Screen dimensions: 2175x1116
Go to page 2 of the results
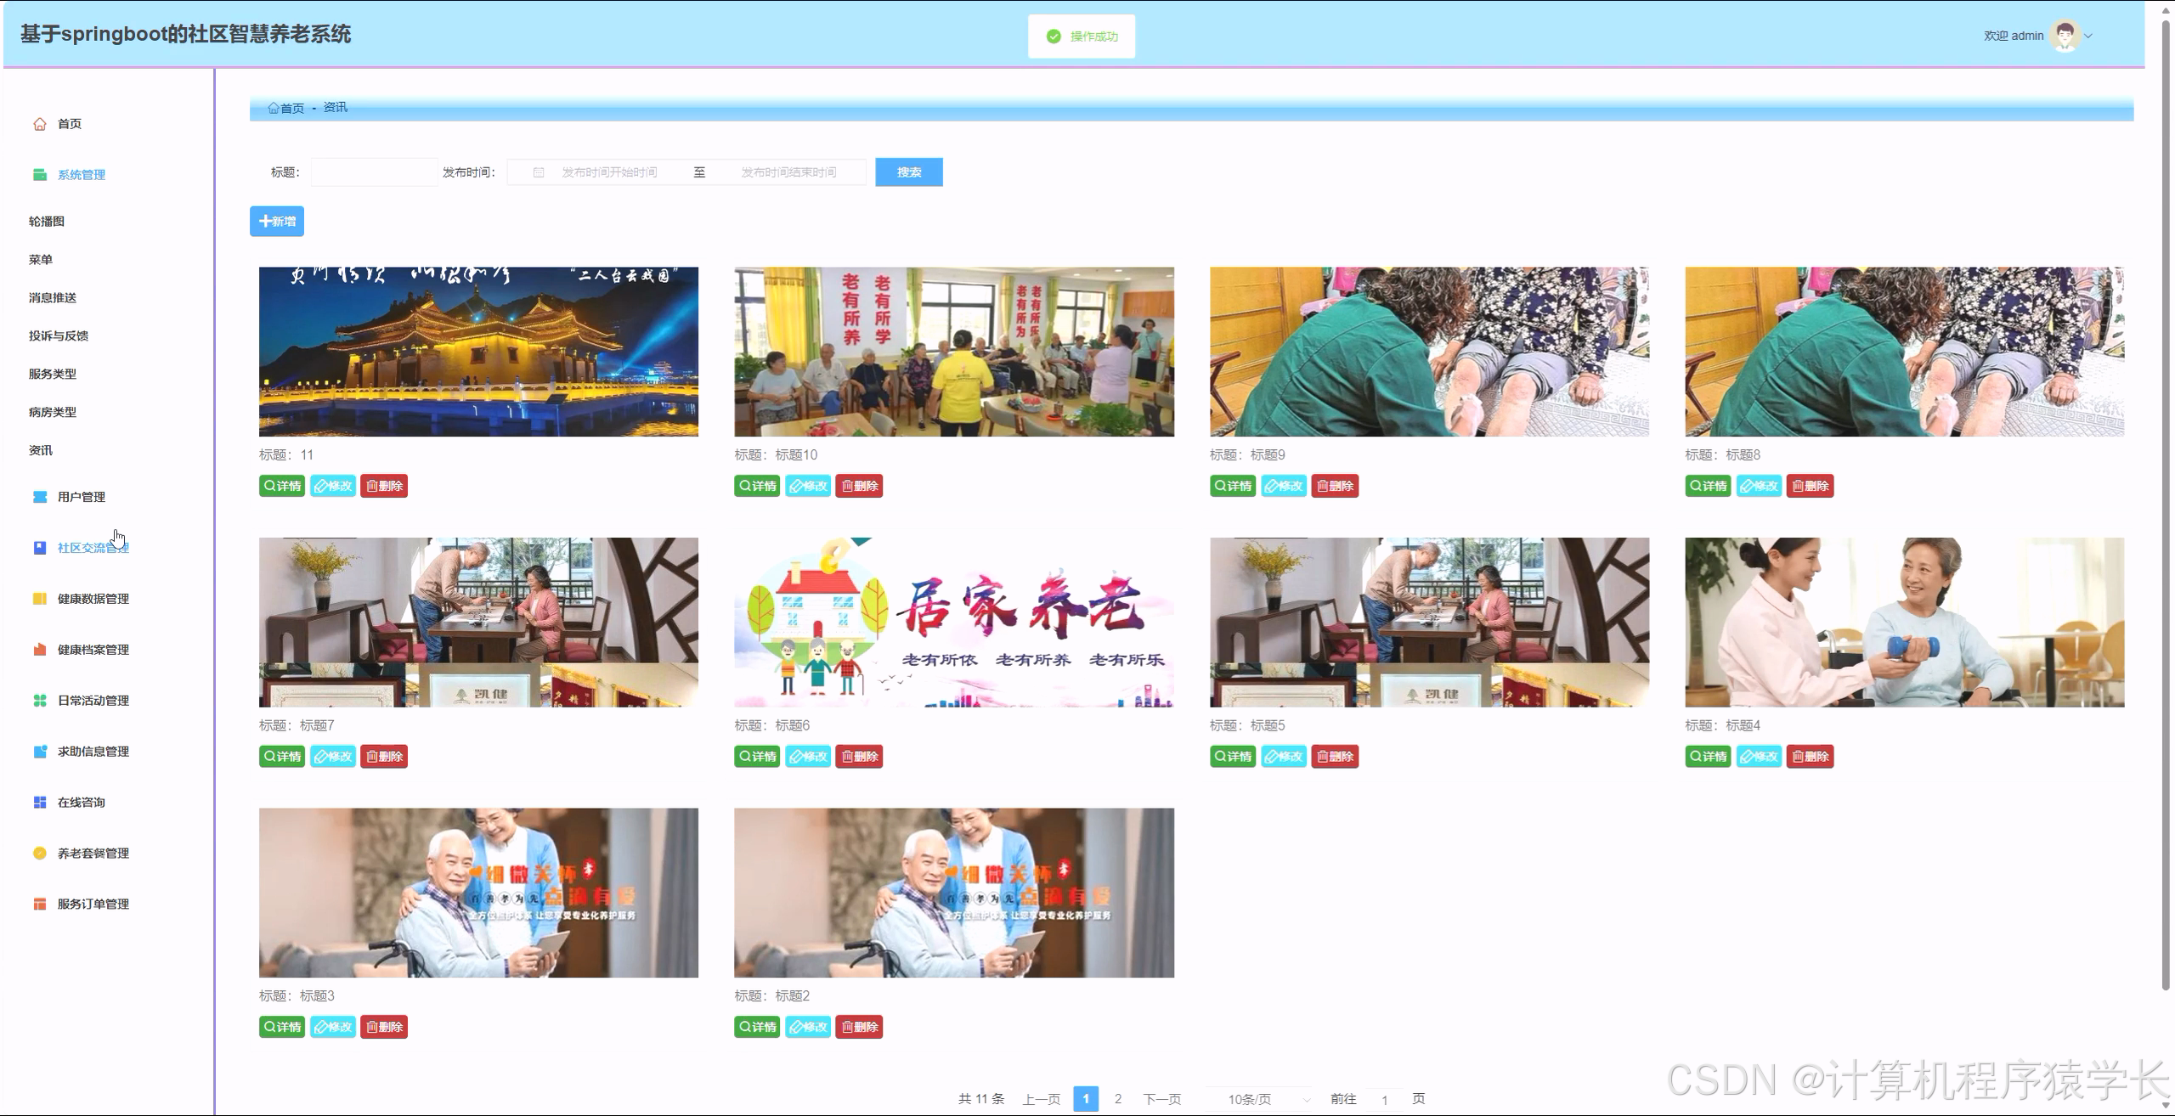(1117, 1099)
